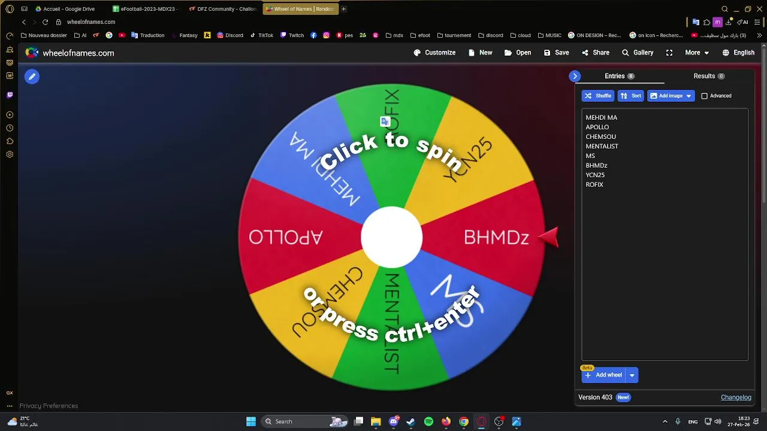767x431 pixels.
Task: Open the Twitch bookmark
Action: click(292, 35)
